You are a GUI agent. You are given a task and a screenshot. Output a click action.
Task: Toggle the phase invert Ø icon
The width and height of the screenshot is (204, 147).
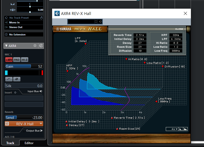pos(17,79)
